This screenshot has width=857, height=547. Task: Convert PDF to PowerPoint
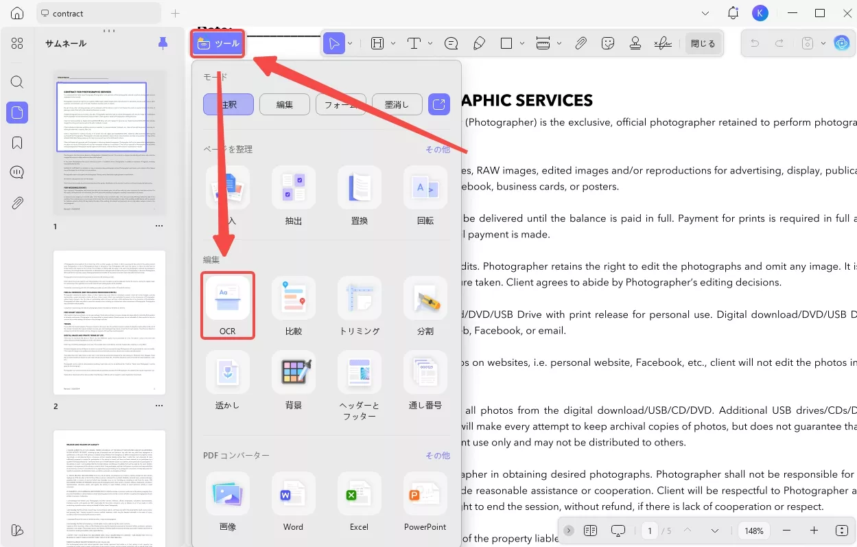[x=425, y=502]
